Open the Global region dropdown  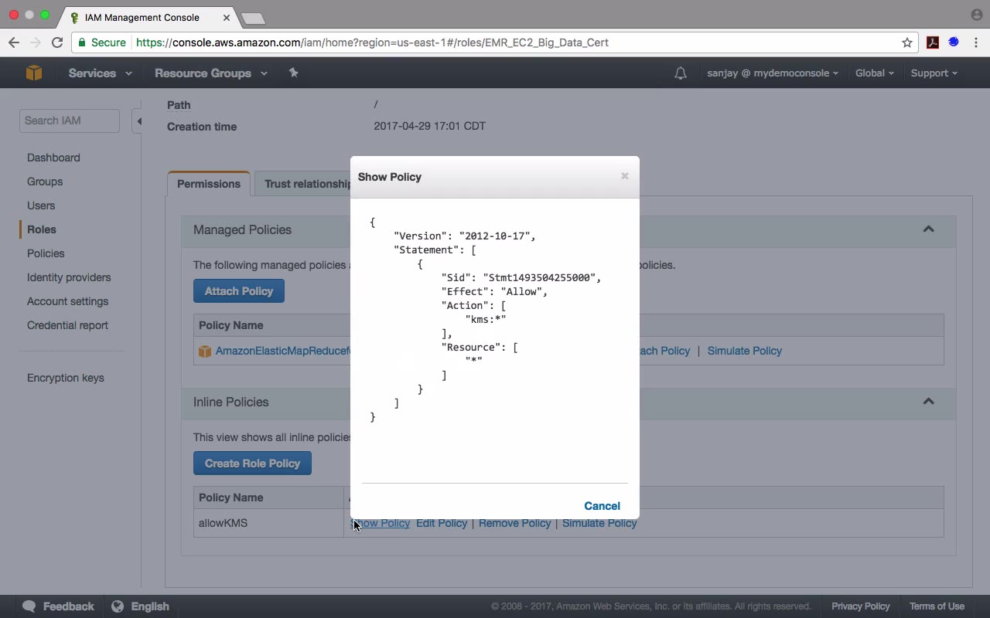(874, 73)
